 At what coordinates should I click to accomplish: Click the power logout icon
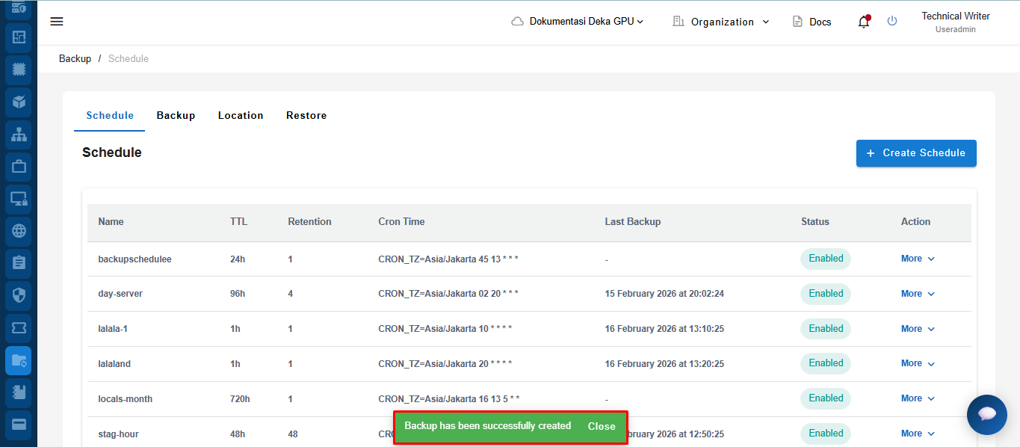click(x=891, y=21)
